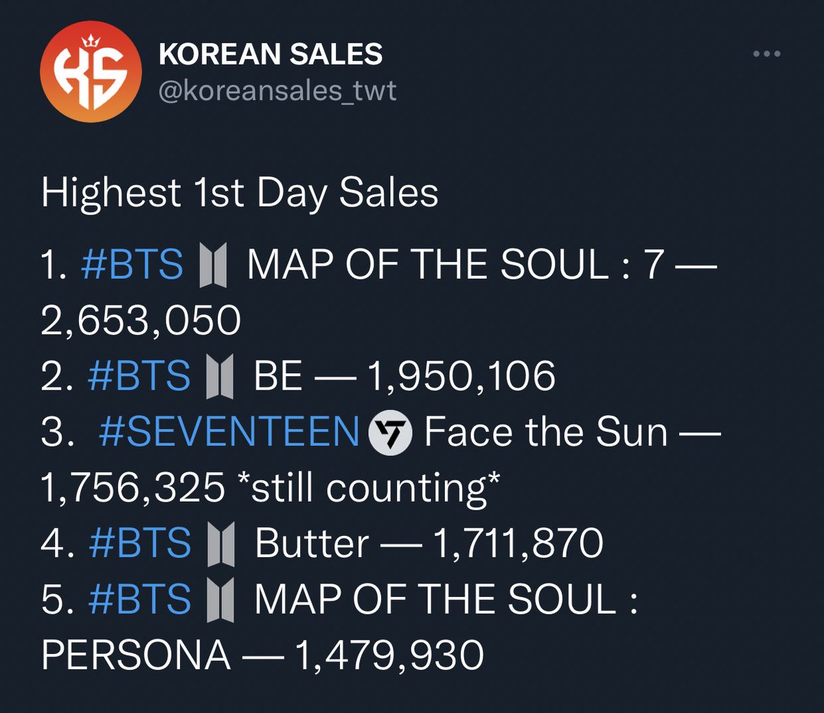Screen dimensions: 824x713
Task: Click the 2,653,050 sales figure
Action: 141,321
